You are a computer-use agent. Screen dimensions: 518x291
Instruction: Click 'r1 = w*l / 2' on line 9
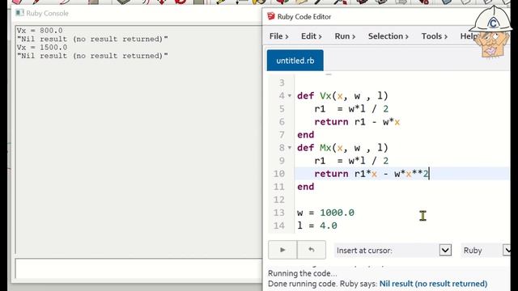[x=351, y=161]
